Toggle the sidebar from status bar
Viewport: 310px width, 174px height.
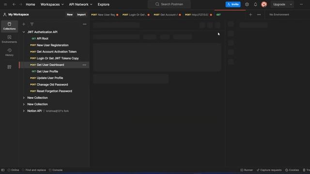pyautogui.click(x=3, y=170)
